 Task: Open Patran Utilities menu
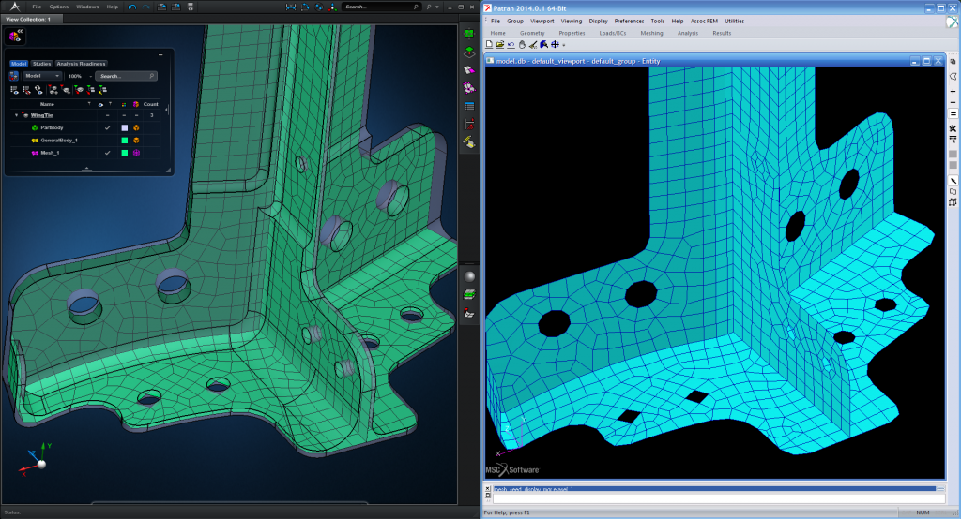point(734,21)
